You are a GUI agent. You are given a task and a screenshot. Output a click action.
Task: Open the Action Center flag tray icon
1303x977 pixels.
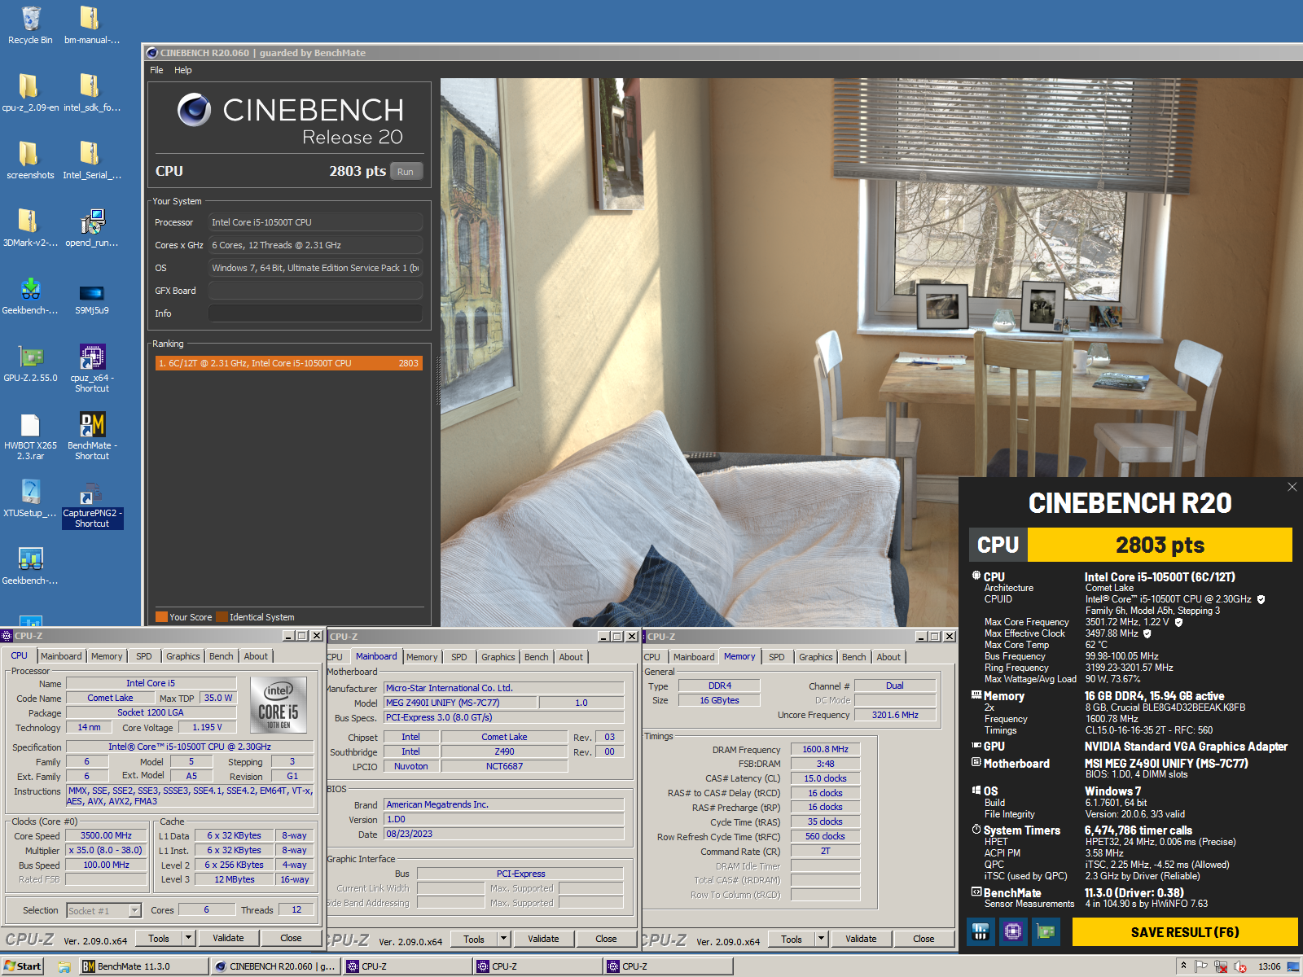click(1201, 966)
